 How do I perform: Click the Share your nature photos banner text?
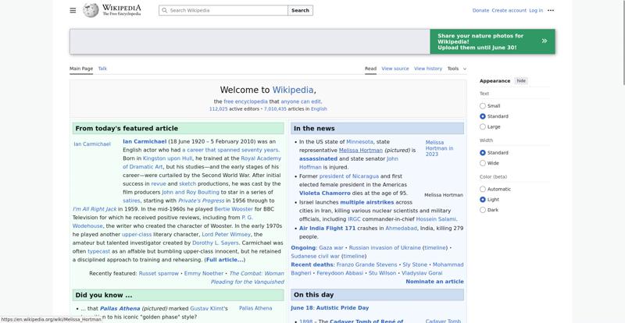pos(480,41)
